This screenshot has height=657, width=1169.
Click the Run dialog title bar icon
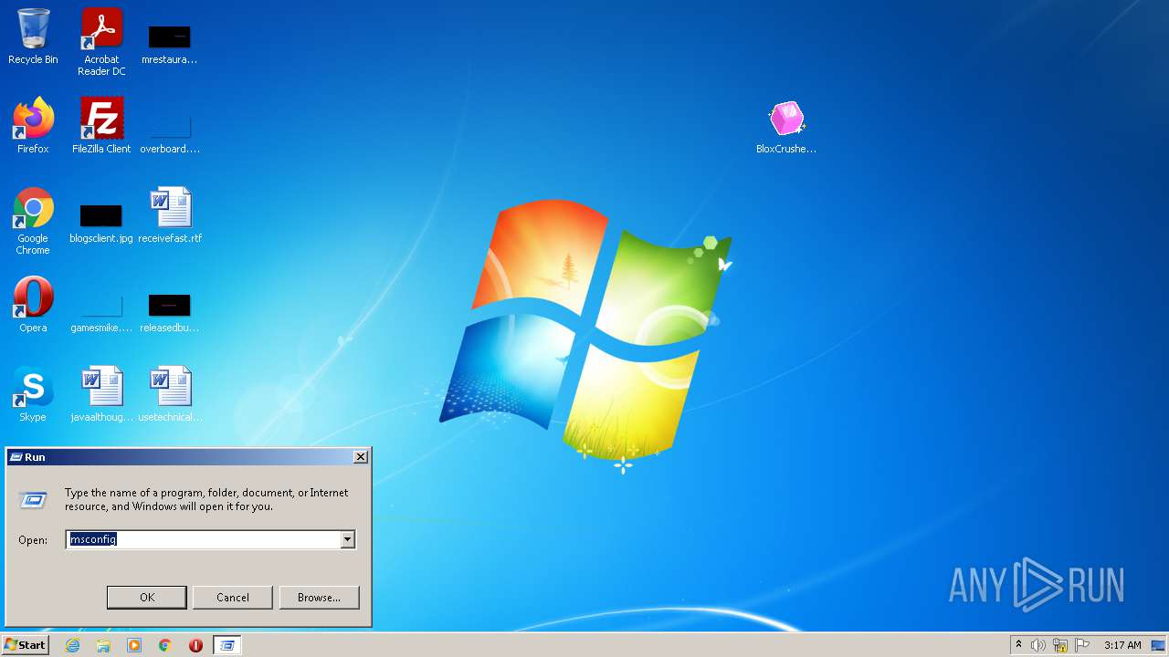[16, 457]
